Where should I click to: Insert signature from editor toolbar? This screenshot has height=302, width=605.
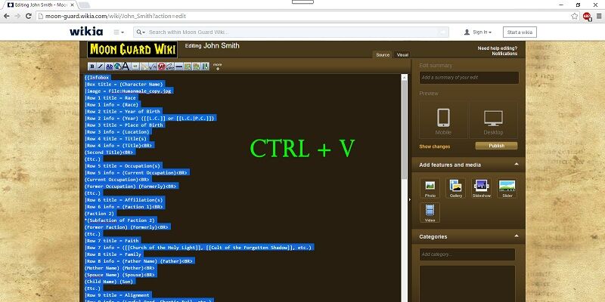pyautogui.click(x=170, y=66)
